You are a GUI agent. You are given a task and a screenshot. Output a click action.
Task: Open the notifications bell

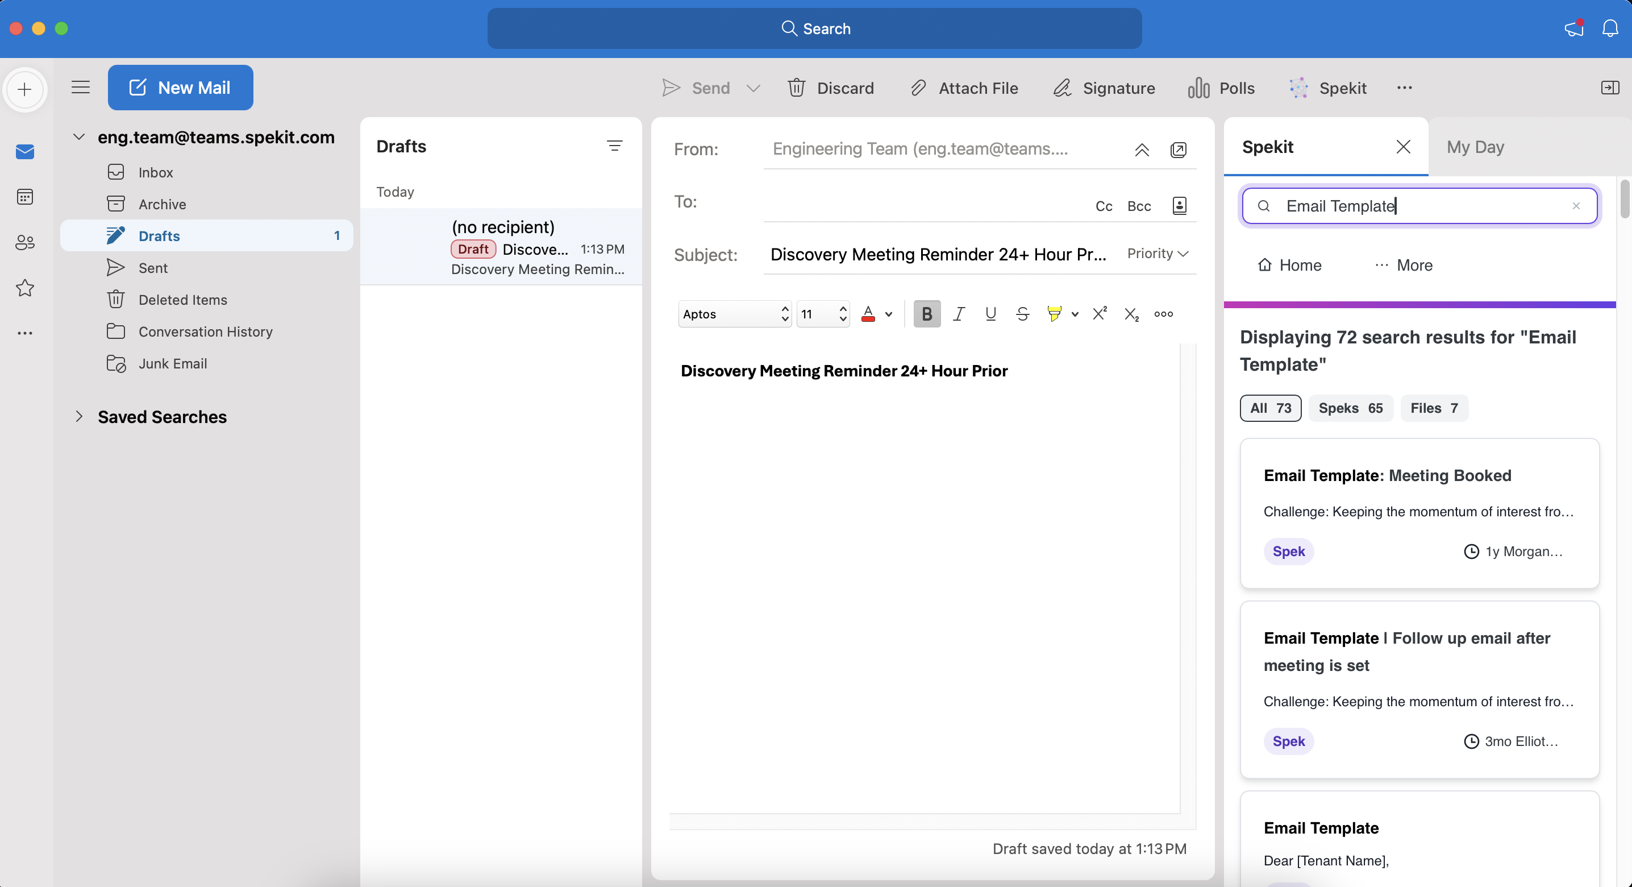1610,28
